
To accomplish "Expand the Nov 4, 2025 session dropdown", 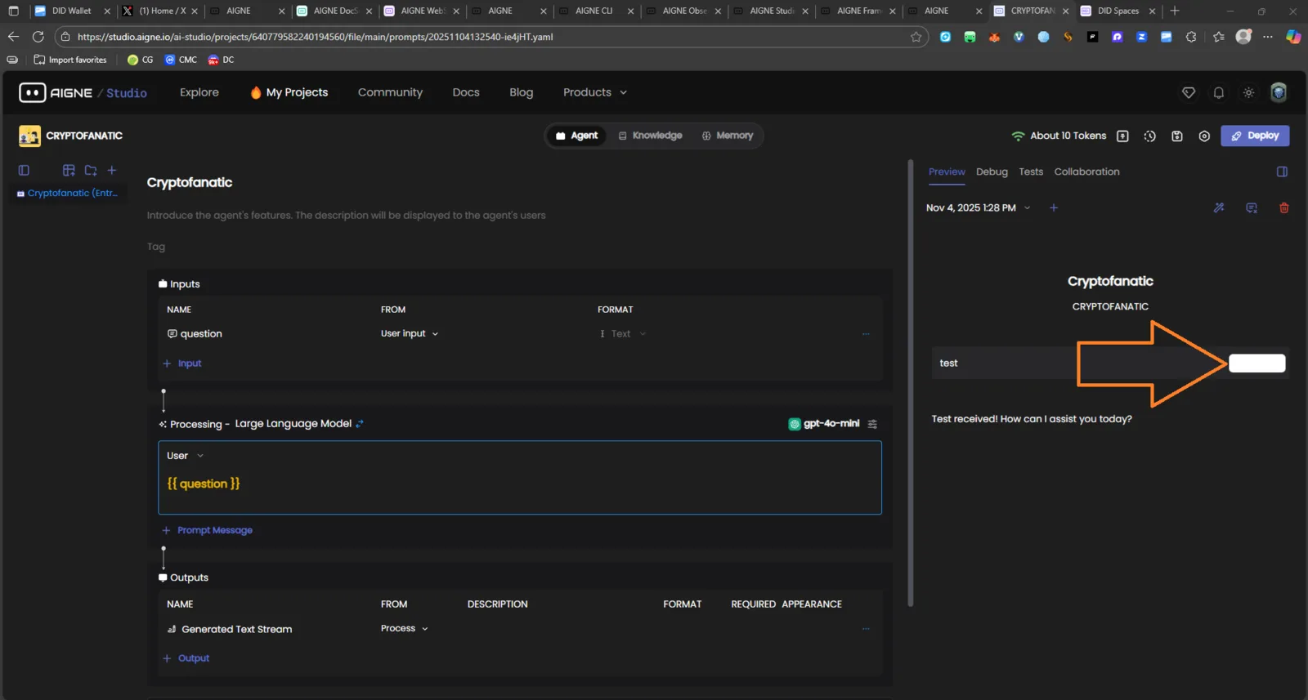I will [x=979, y=208].
